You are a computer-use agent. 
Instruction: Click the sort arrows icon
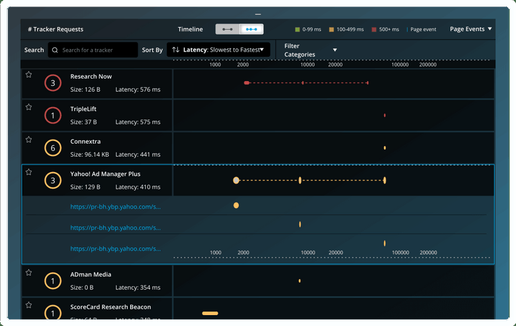[175, 50]
